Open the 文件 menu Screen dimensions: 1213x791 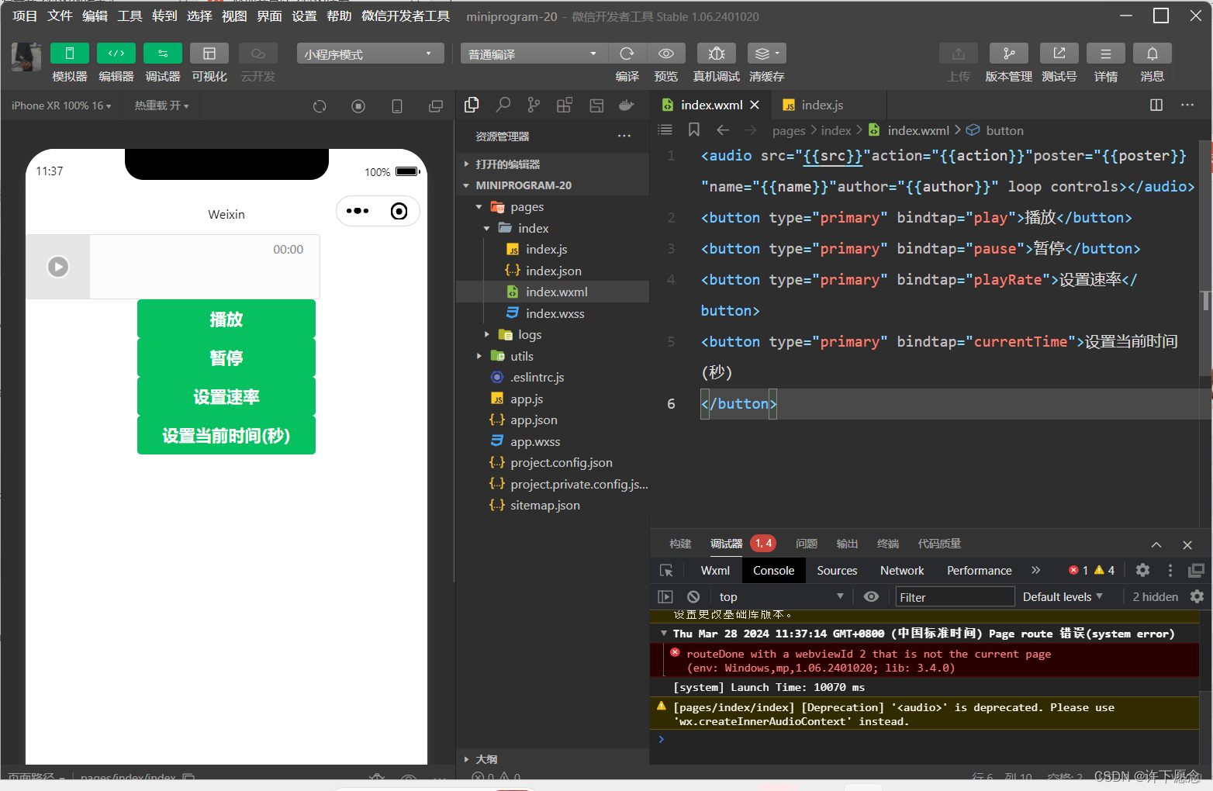[x=60, y=16]
